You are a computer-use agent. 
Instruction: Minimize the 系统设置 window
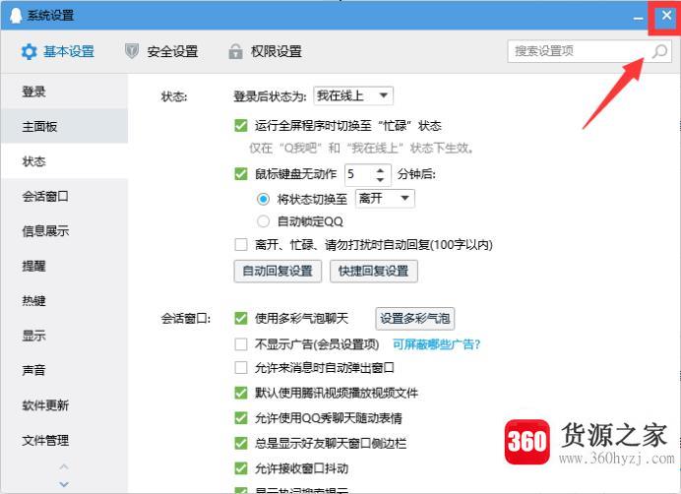point(638,19)
